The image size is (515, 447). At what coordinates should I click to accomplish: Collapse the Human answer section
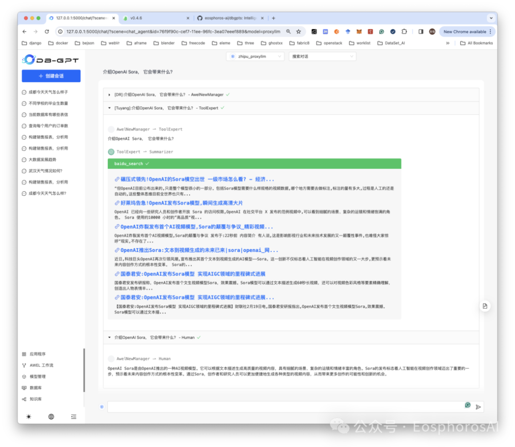click(x=291, y=338)
